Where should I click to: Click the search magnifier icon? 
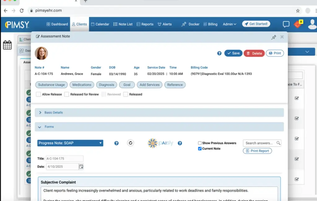click(278, 143)
